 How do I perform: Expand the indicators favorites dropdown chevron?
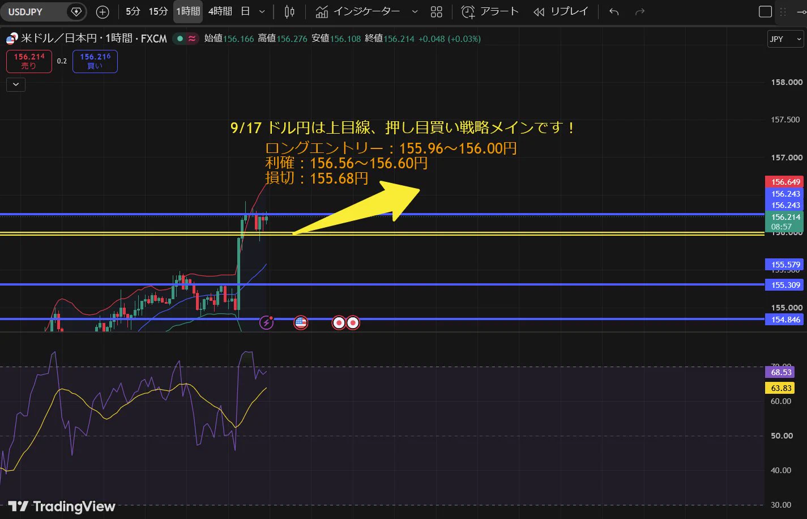(415, 11)
